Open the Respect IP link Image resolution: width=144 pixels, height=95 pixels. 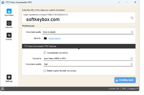coord(133,89)
